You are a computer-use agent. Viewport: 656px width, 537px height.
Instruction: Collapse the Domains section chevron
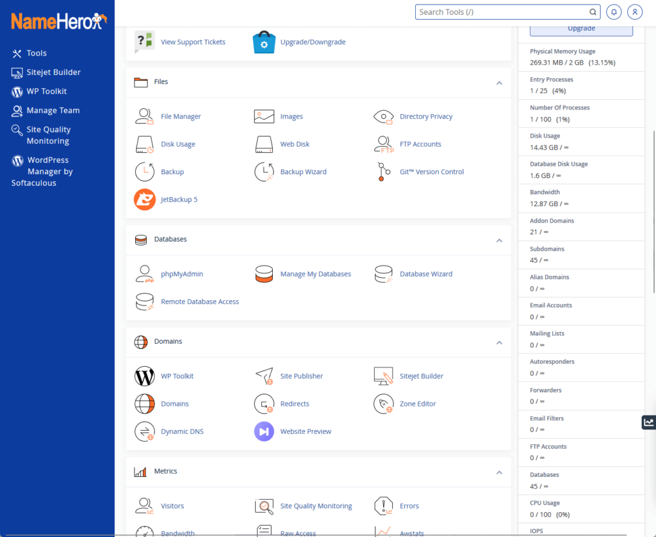[499, 342]
